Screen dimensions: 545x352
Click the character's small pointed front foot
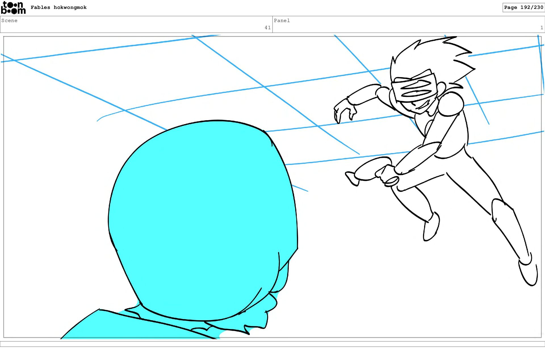point(351,179)
